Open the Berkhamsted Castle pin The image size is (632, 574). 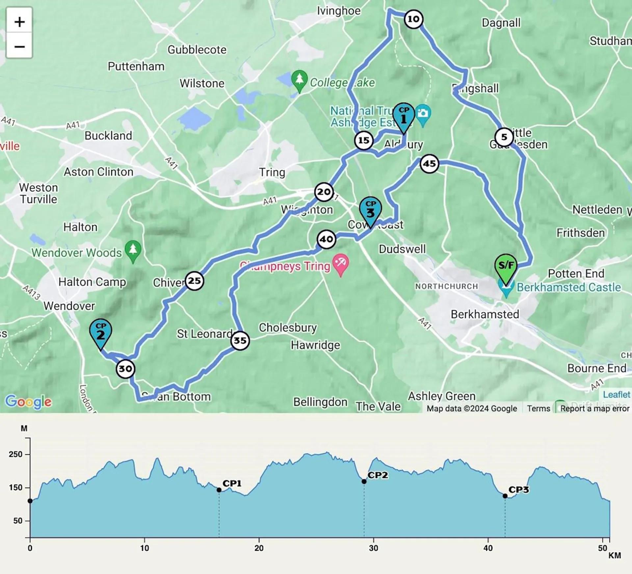point(506,289)
